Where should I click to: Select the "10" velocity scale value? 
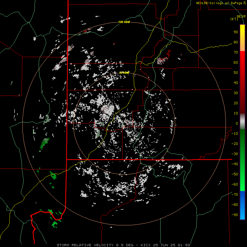click(236, 113)
